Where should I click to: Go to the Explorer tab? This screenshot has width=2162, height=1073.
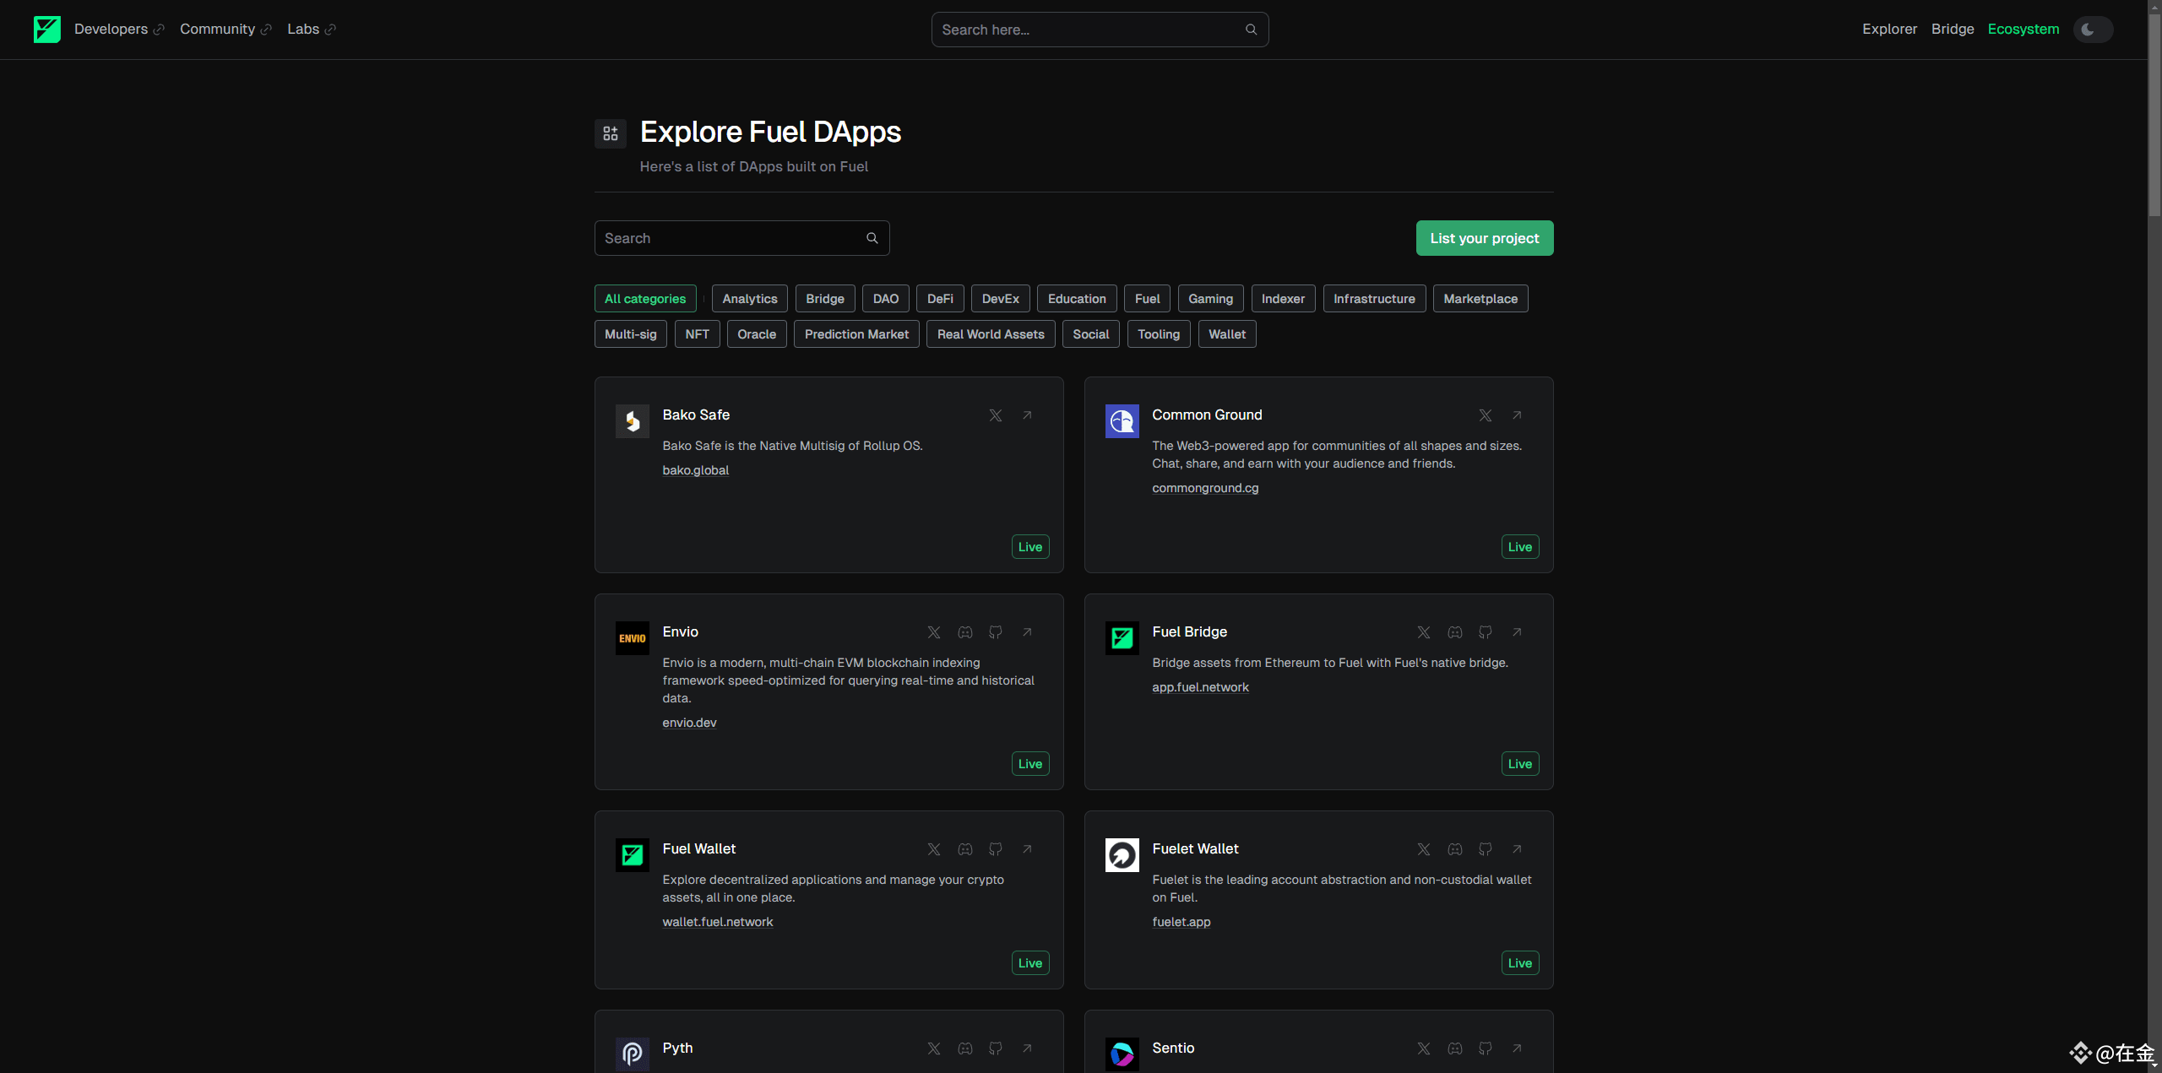coord(1889,30)
